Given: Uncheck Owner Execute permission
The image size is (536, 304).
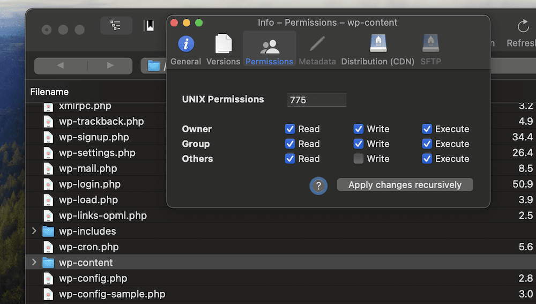Looking at the screenshot, I should tap(427, 129).
